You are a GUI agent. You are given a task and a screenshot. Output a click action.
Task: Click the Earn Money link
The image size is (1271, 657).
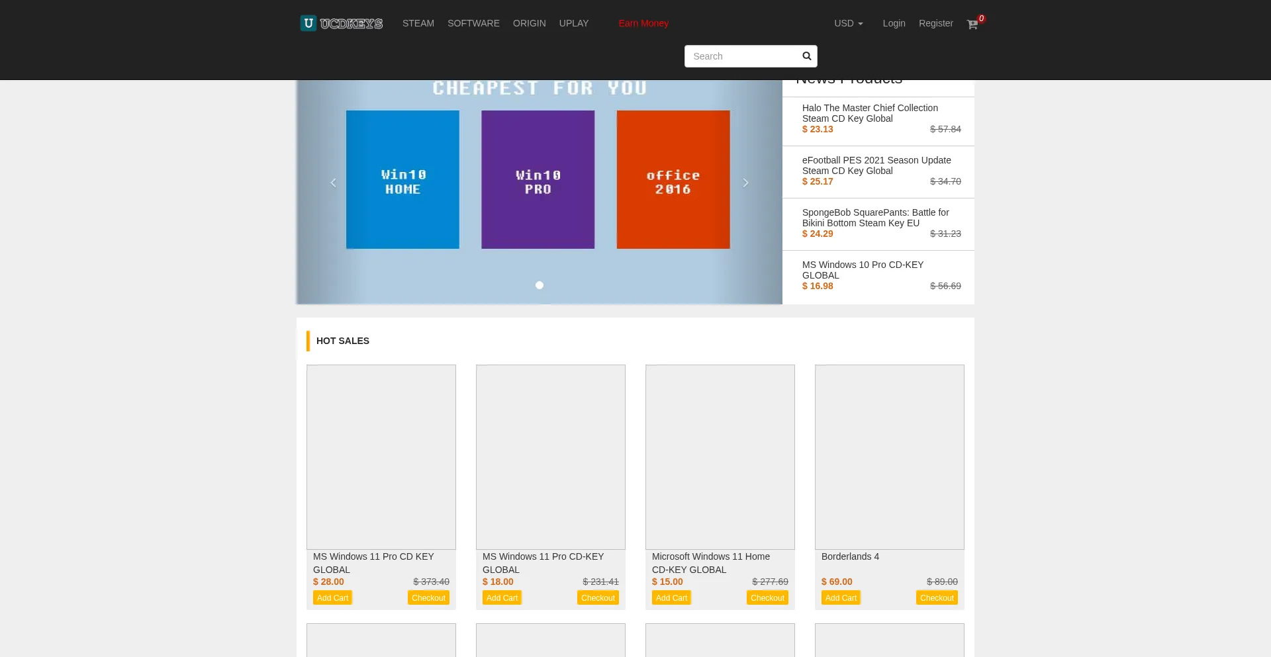coord(643,23)
